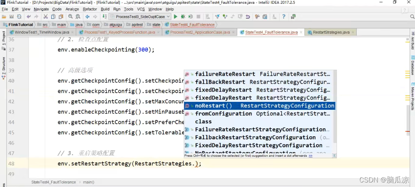Select fromConfiguration completion suggestion

[258, 114]
